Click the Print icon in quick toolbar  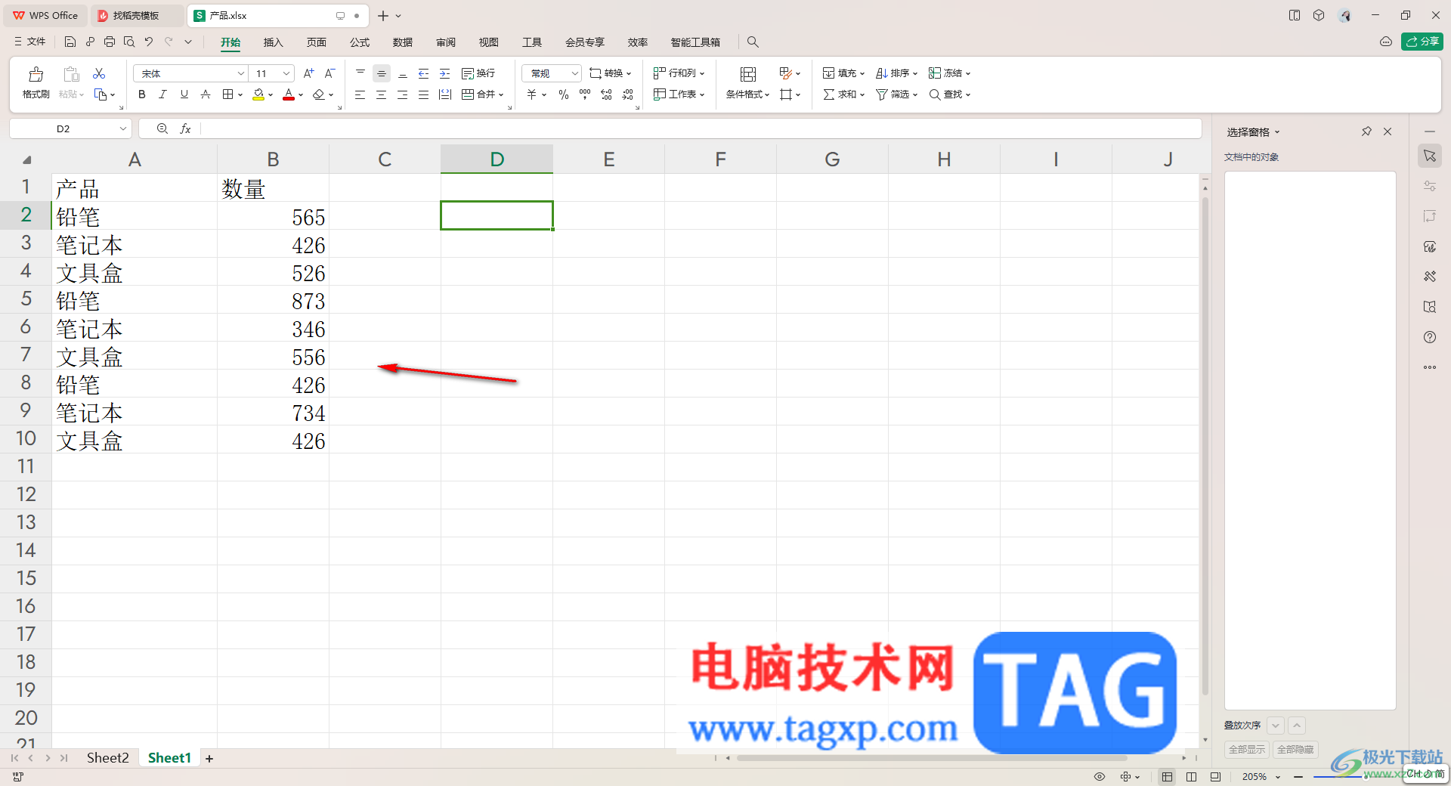[x=110, y=42]
